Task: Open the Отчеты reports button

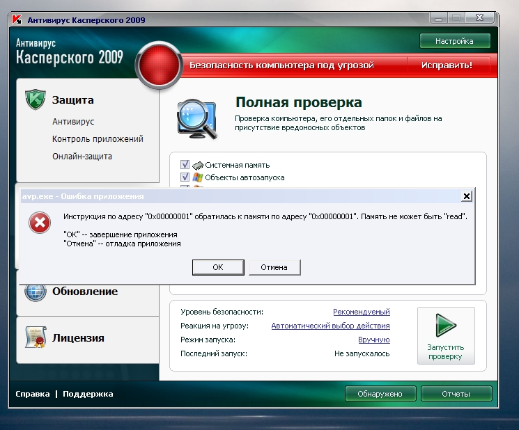Action: pyautogui.click(x=456, y=394)
